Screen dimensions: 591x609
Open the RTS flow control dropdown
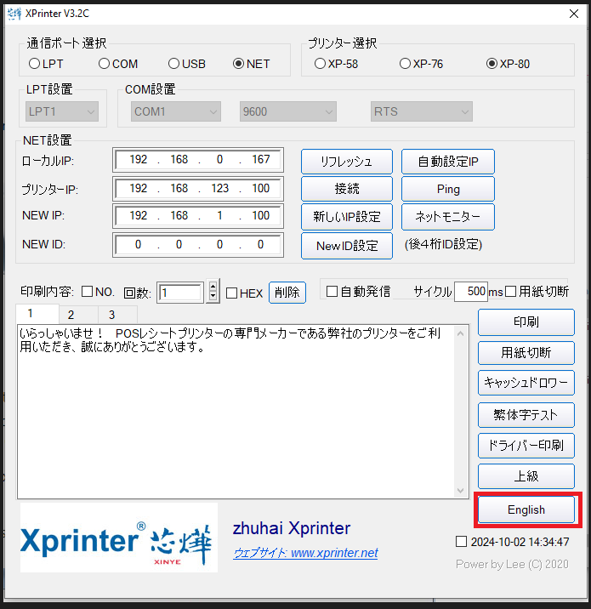pyautogui.click(x=421, y=111)
